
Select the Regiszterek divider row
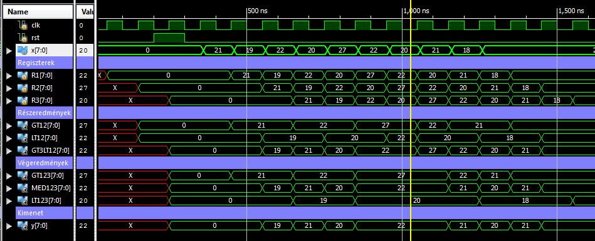38,63
